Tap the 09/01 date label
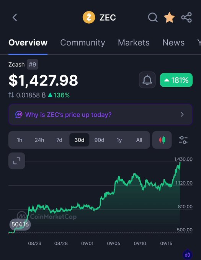Image resolution: width=201 pixels, height=260 pixels. [87, 244]
